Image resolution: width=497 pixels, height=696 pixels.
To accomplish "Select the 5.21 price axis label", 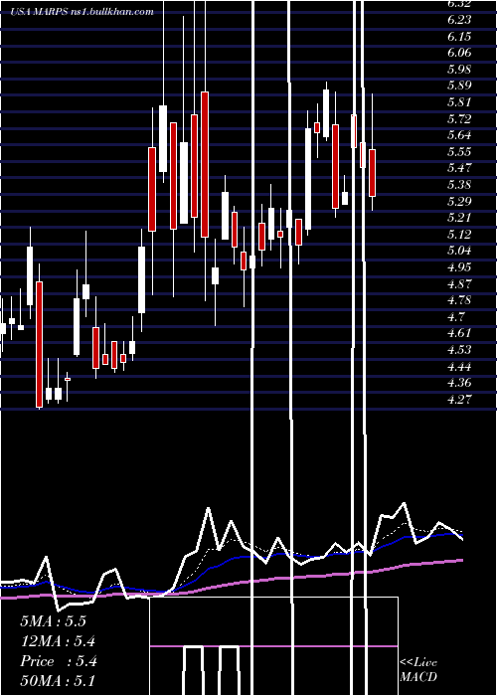I will pos(459,218).
